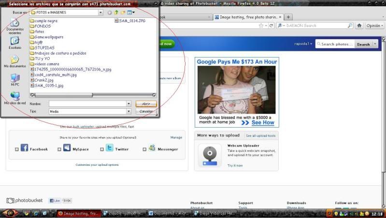Click the Search photos input field
Viewport: 386px width, 218px height.
point(335,44)
